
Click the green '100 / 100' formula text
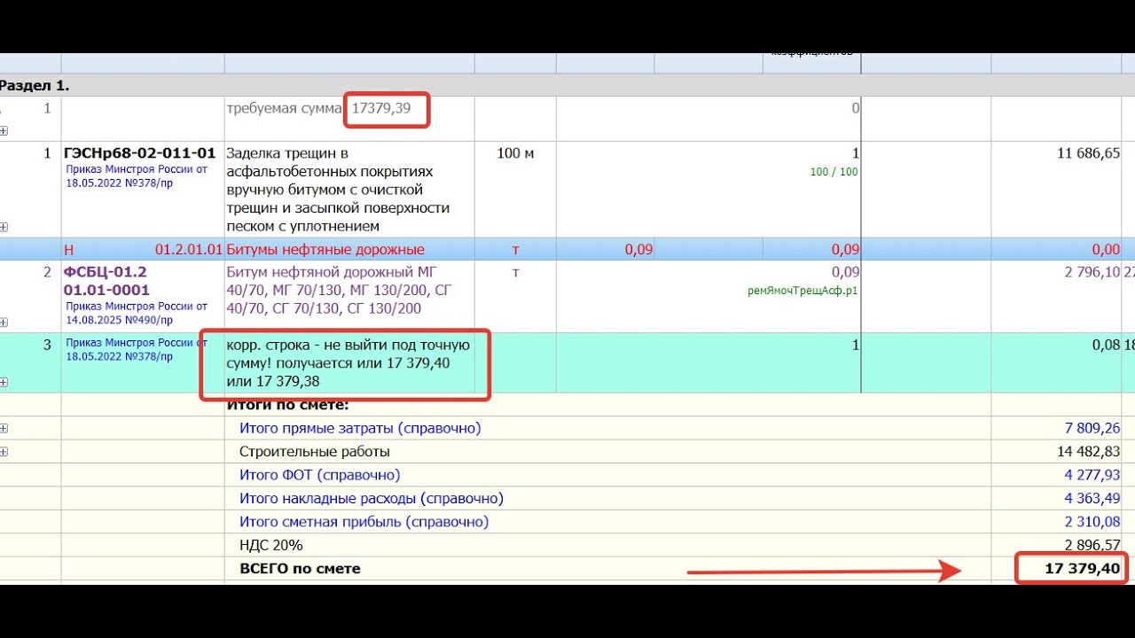pos(834,172)
